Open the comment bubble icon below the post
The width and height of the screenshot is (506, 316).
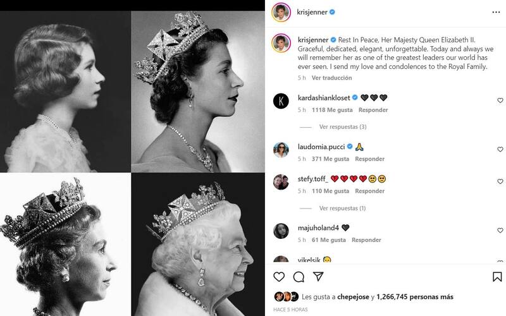299,277
